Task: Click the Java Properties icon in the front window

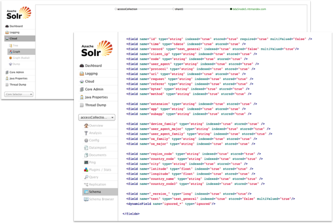Action: click(x=82, y=97)
